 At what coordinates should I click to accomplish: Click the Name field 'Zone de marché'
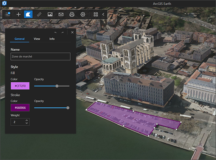(x=40, y=56)
